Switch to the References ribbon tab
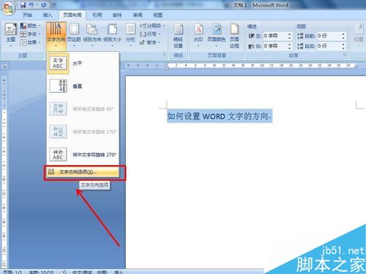This screenshot has width=366, height=274. pyautogui.click(x=97, y=15)
